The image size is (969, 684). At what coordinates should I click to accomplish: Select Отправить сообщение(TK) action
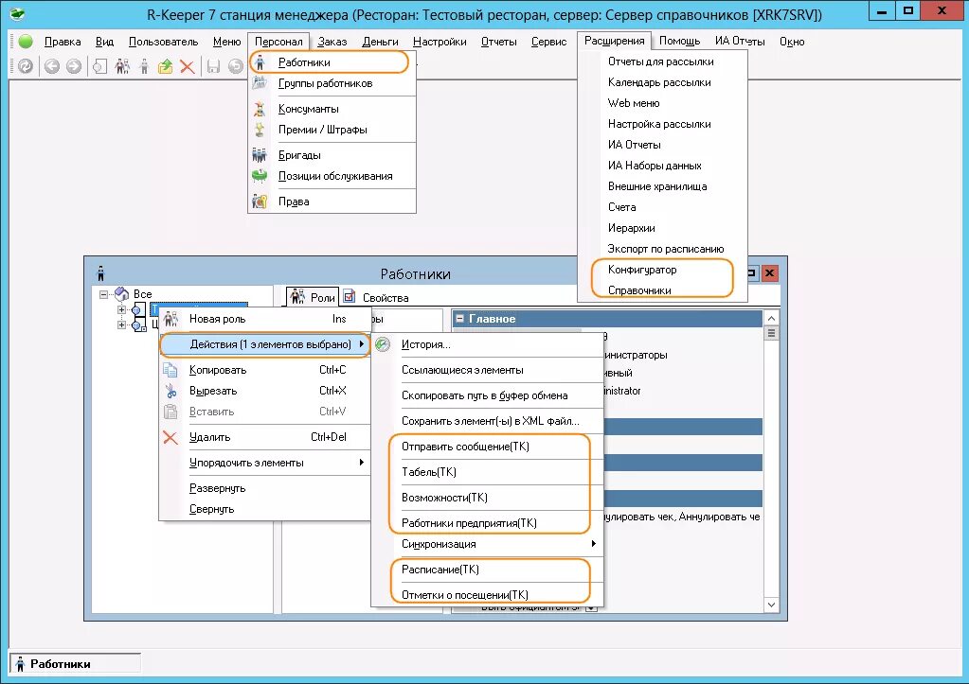pos(487,447)
